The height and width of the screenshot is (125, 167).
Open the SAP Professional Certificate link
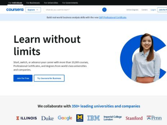[x=113, y=17]
